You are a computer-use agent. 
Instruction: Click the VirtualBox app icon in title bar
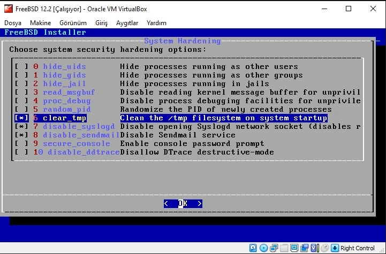(9, 9)
